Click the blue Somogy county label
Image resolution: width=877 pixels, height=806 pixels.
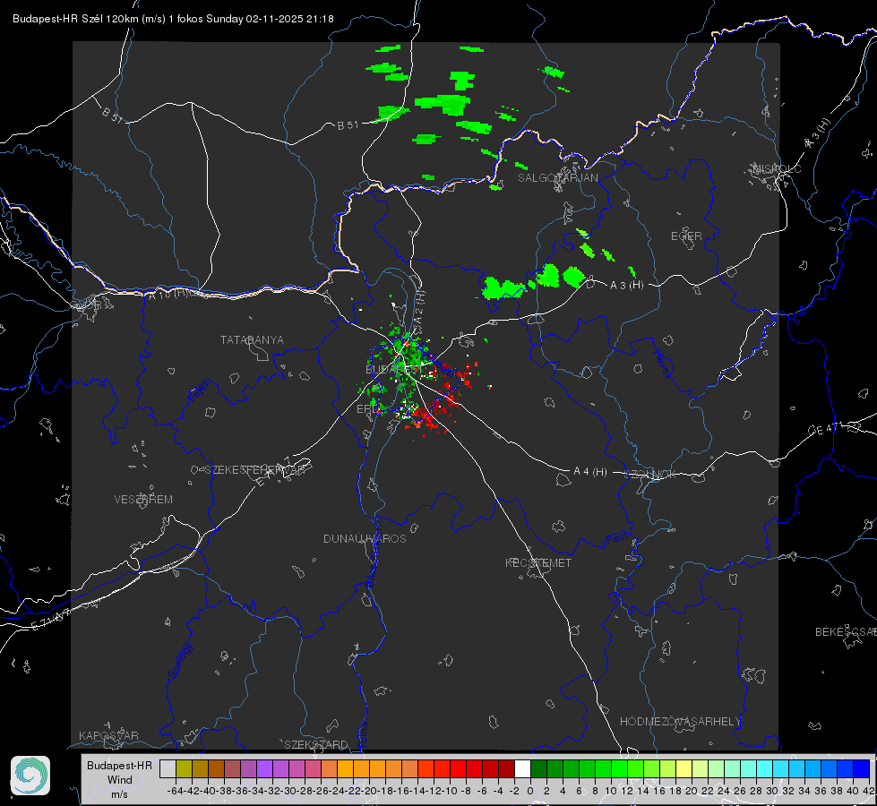point(179,662)
